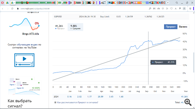Click the page vertical scrollbar thumb
The height and width of the screenshot is (109, 195).
point(194,63)
